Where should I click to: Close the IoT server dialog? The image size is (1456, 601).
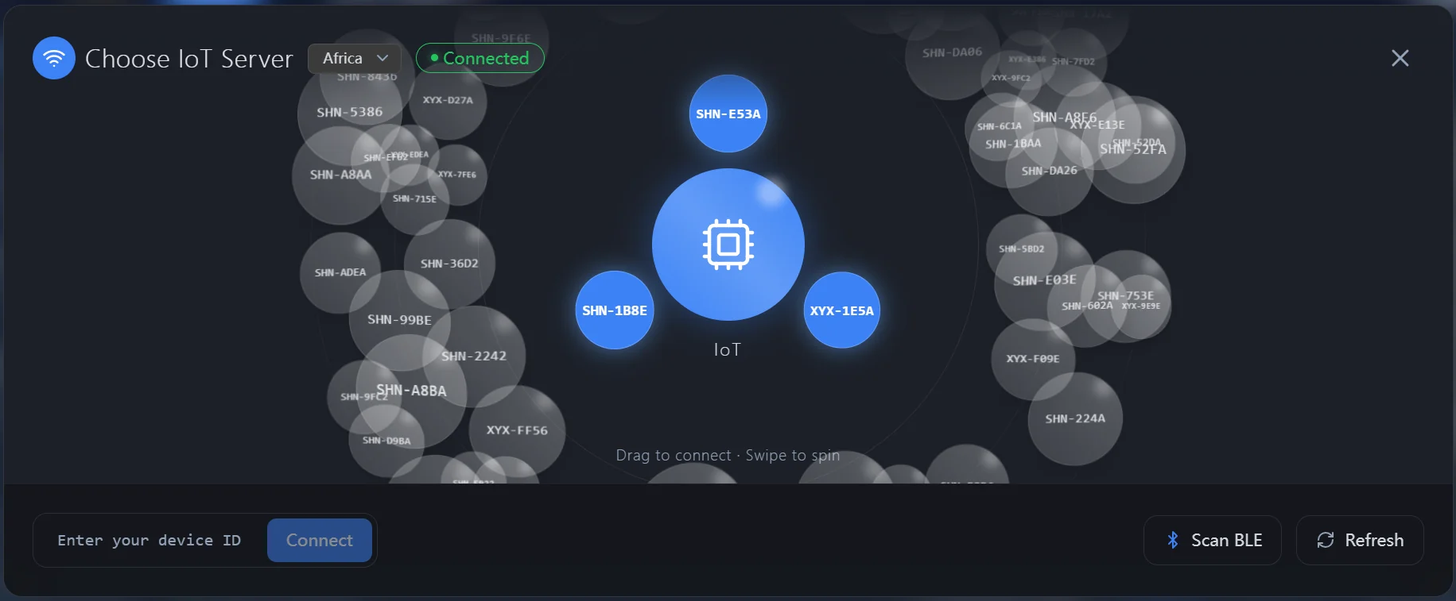pos(1400,58)
